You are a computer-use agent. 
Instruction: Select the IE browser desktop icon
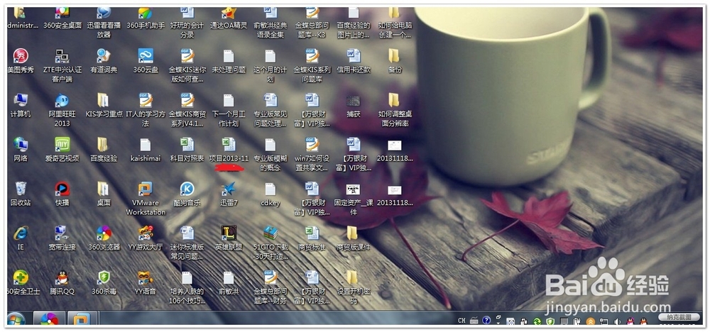point(21,238)
